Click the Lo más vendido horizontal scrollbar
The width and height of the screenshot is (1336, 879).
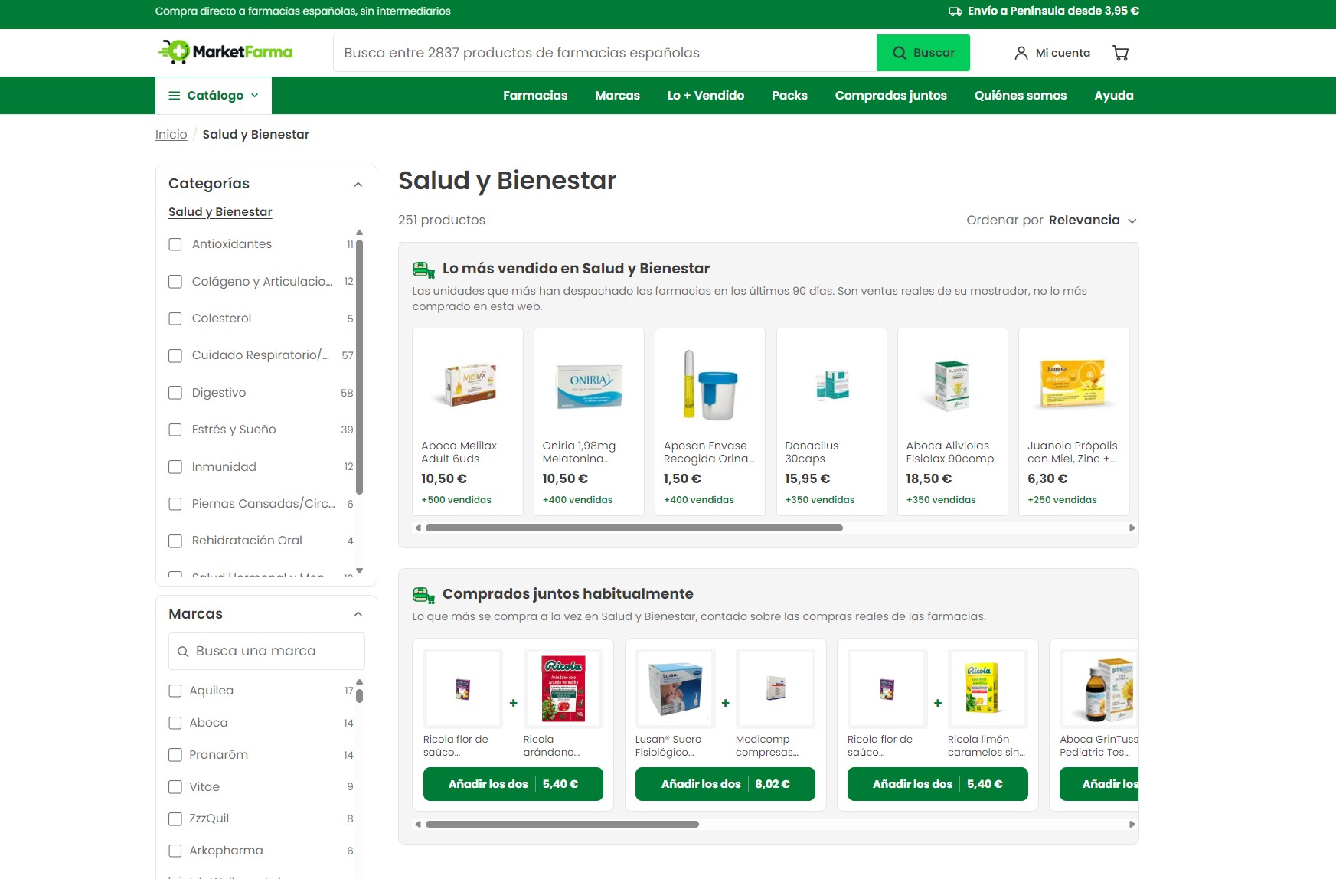point(634,528)
